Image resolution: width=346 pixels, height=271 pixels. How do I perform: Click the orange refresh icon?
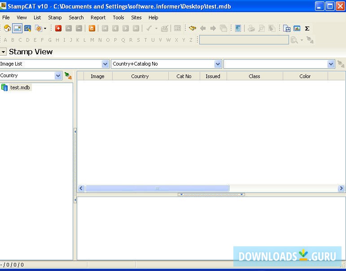pos(92,28)
